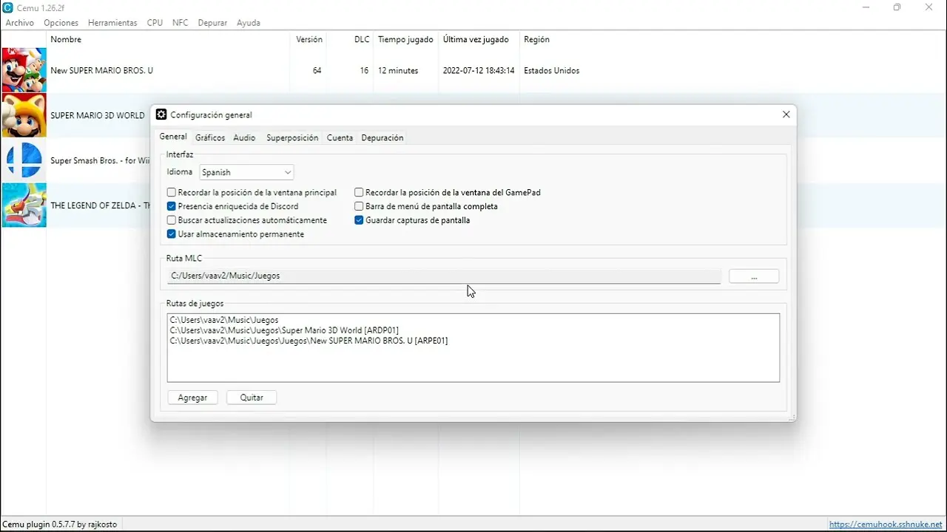Select the Legend of Zelda game icon
The height and width of the screenshot is (532, 947).
point(24,205)
